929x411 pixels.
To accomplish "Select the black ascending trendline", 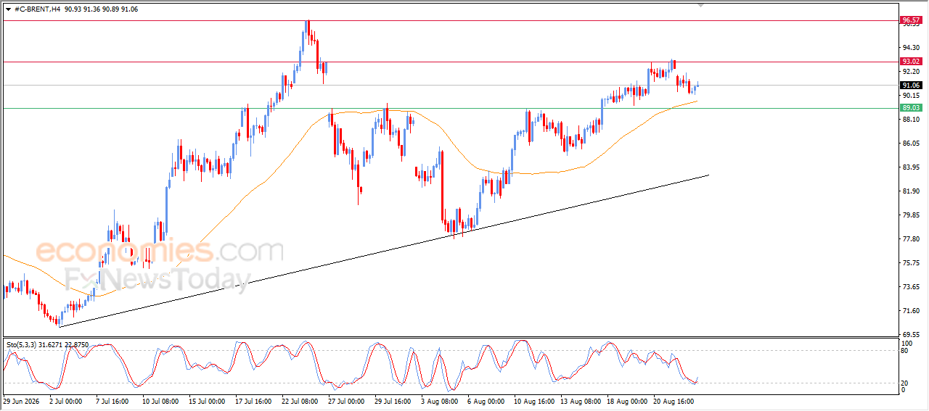I will (x=383, y=251).
